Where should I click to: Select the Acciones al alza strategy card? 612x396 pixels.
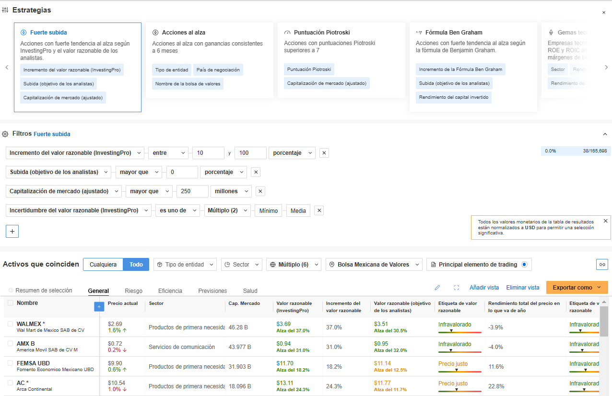(210, 60)
